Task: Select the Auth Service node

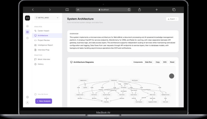Action: point(122,95)
